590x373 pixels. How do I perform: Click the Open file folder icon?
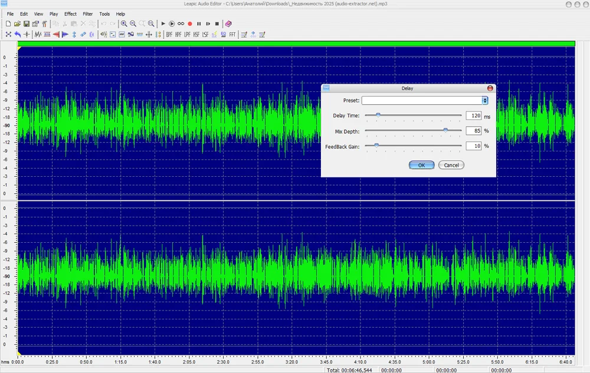click(x=18, y=24)
